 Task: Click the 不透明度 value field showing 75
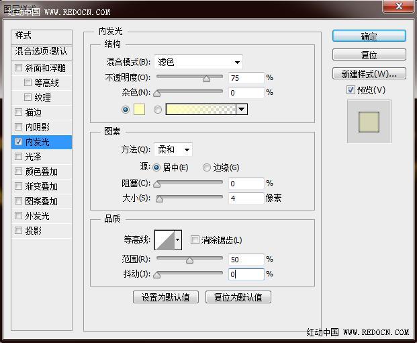click(x=246, y=78)
